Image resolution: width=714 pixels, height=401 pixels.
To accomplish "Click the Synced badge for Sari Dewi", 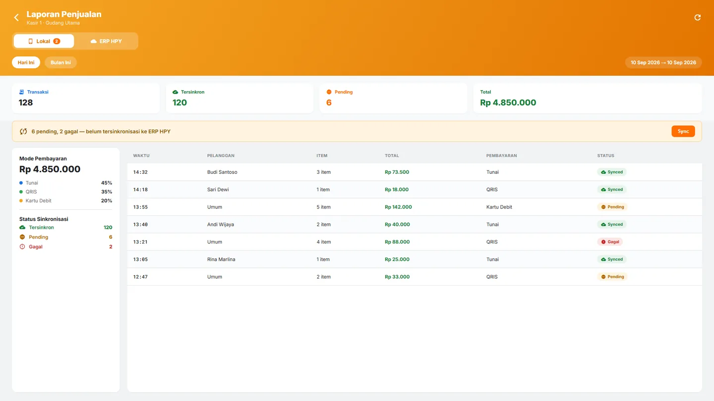I will tap(612, 190).
